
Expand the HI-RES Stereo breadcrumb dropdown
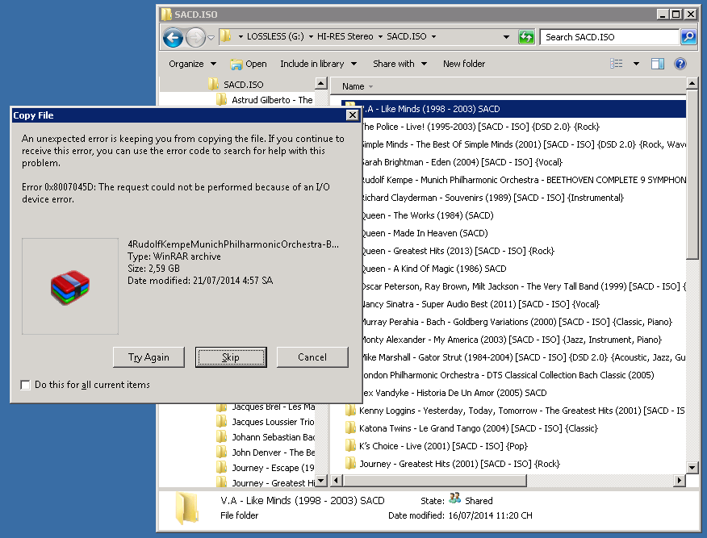click(380, 36)
